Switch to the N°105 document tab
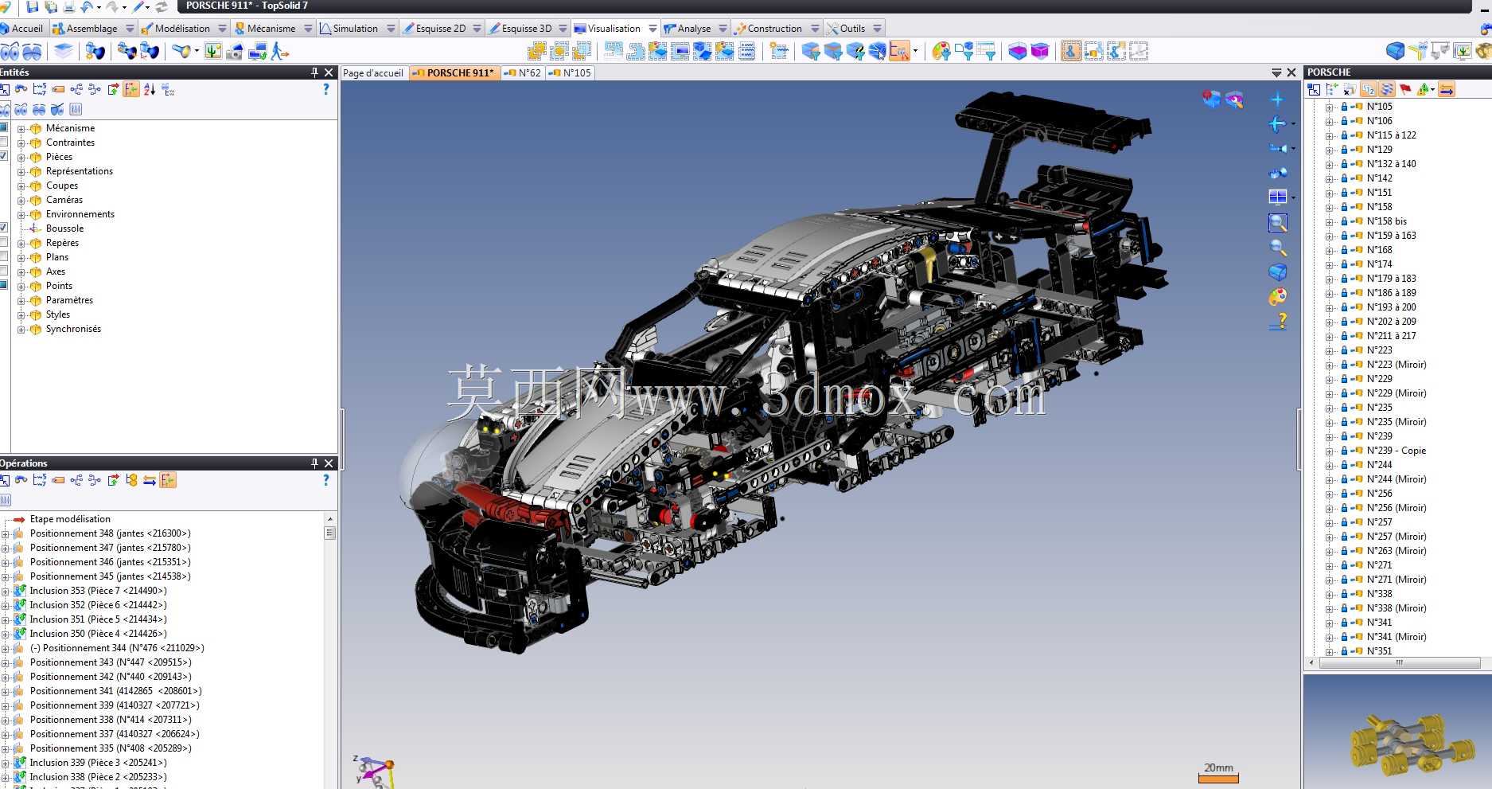 [571, 73]
